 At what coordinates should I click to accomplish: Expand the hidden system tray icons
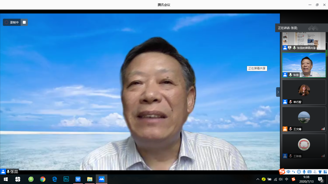coord(258,179)
